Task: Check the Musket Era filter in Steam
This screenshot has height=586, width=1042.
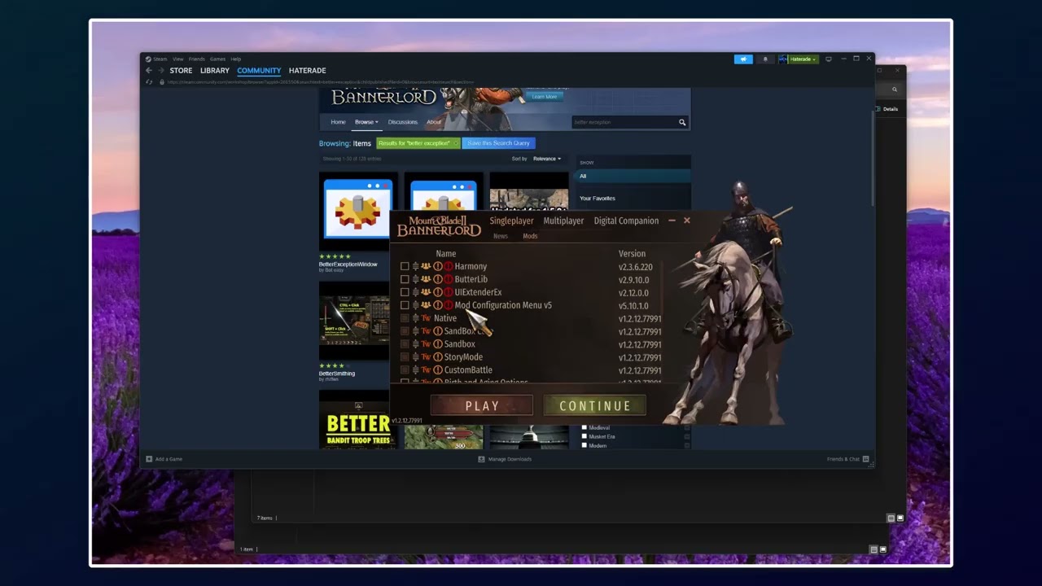Action: [584, 436]
